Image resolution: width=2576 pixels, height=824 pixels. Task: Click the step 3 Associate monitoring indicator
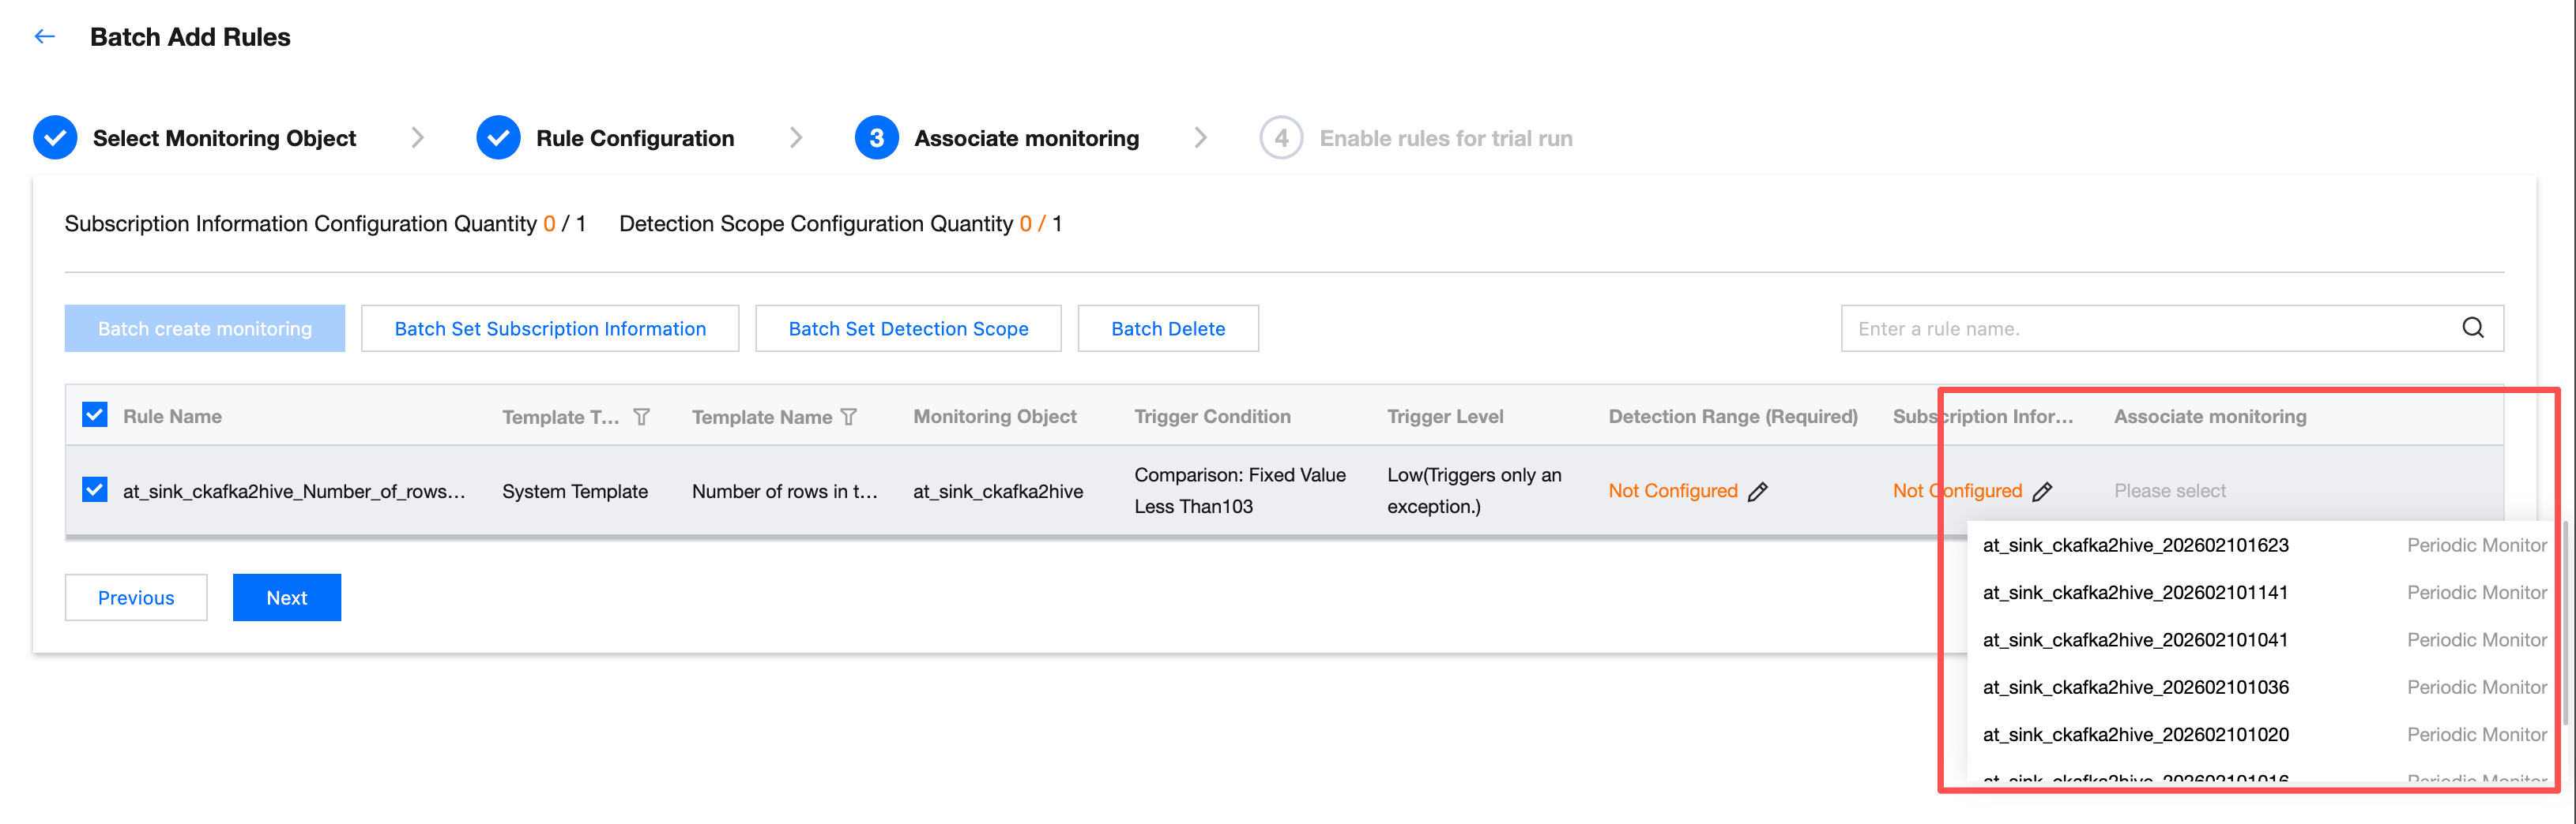tap(876, 138)
